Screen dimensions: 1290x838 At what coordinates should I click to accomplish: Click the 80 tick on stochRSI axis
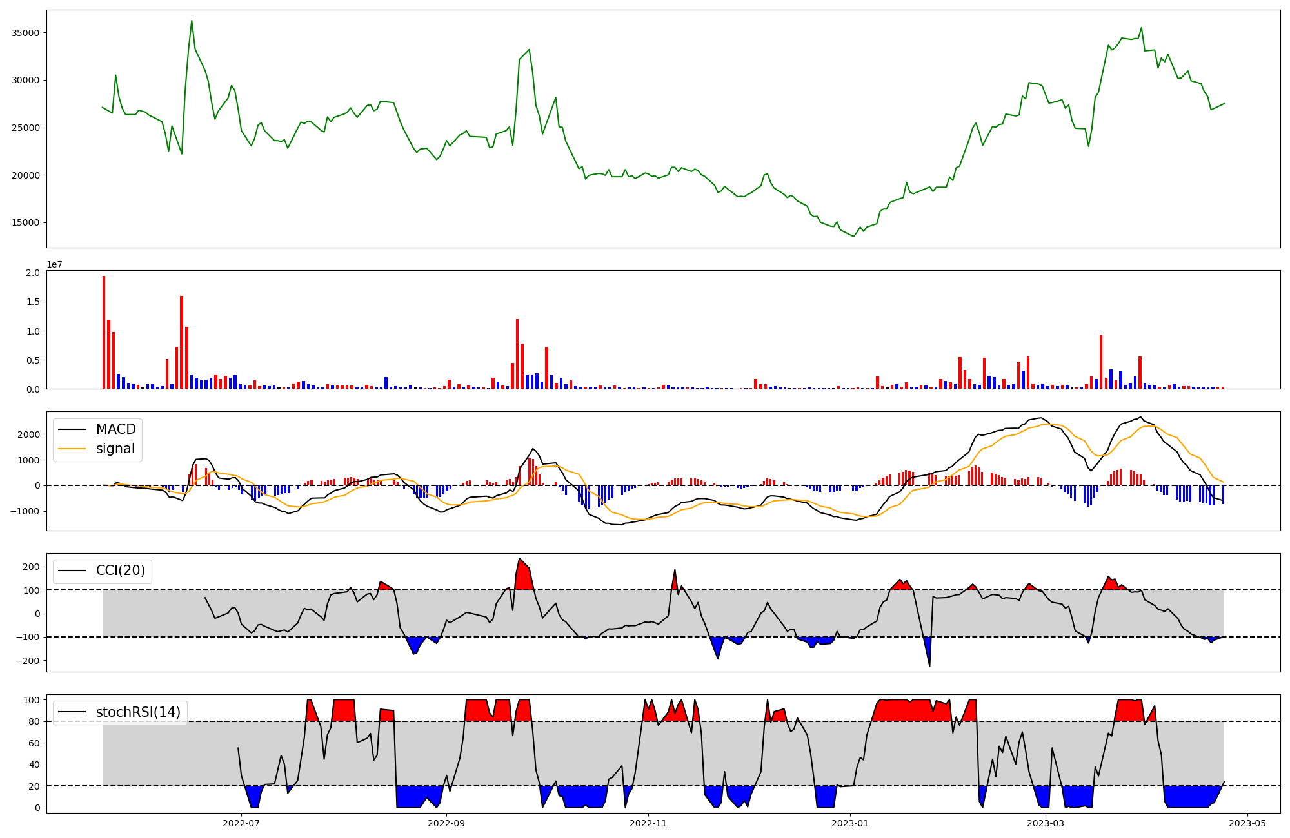point(35,721)
